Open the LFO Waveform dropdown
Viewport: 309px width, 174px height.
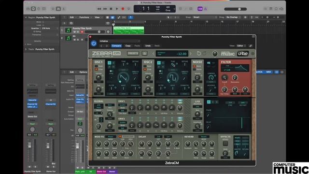click(x=197, y=106)
